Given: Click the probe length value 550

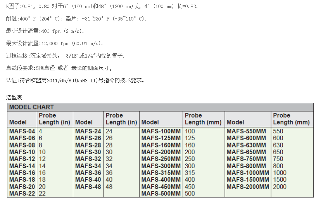Looking at the screenshot, I should (x=278, y=131).
